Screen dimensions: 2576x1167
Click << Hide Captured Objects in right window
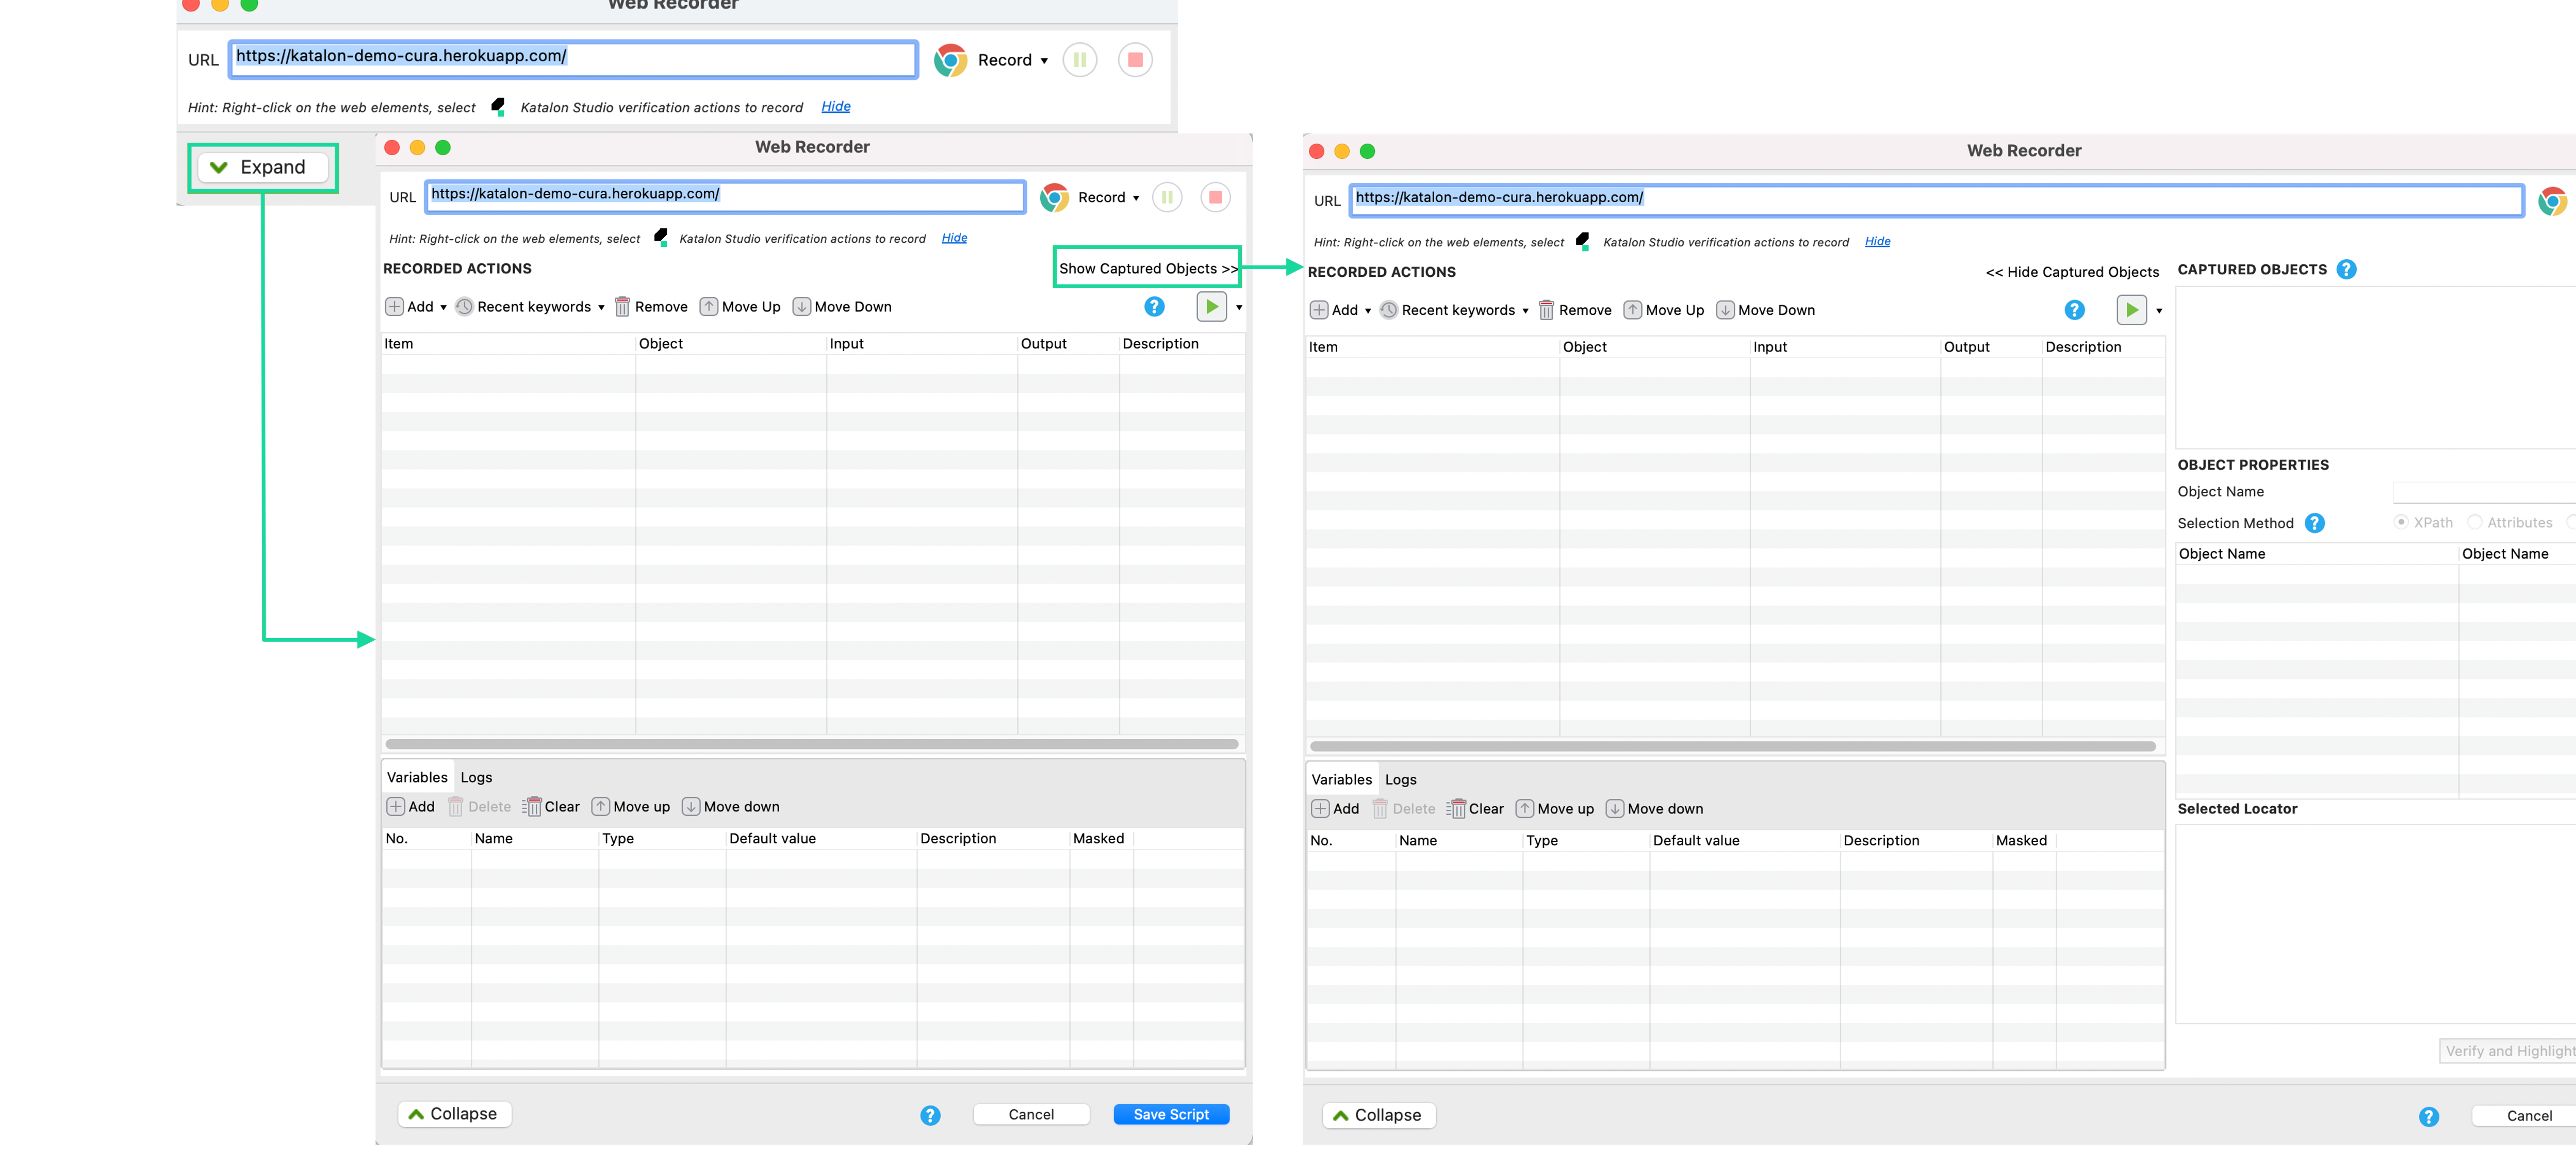(2072, 272)
